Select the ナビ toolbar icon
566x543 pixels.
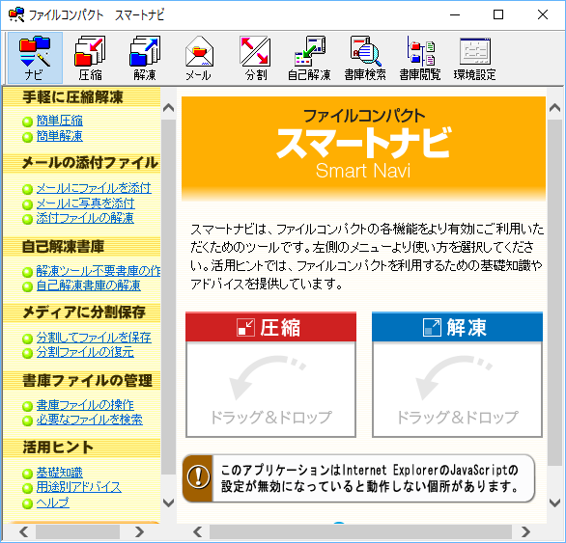(35, 58)
